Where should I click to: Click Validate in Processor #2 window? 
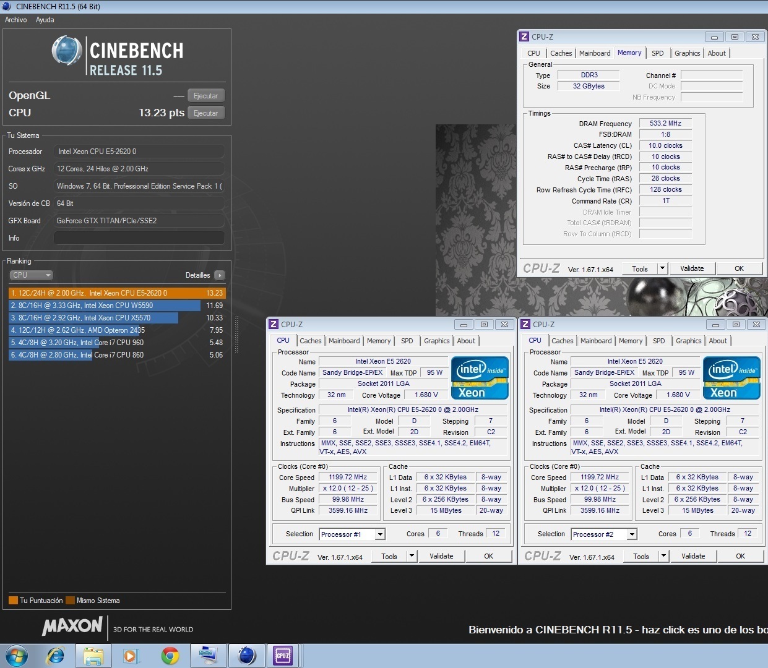pyautogui.click(x=693, y=556)
